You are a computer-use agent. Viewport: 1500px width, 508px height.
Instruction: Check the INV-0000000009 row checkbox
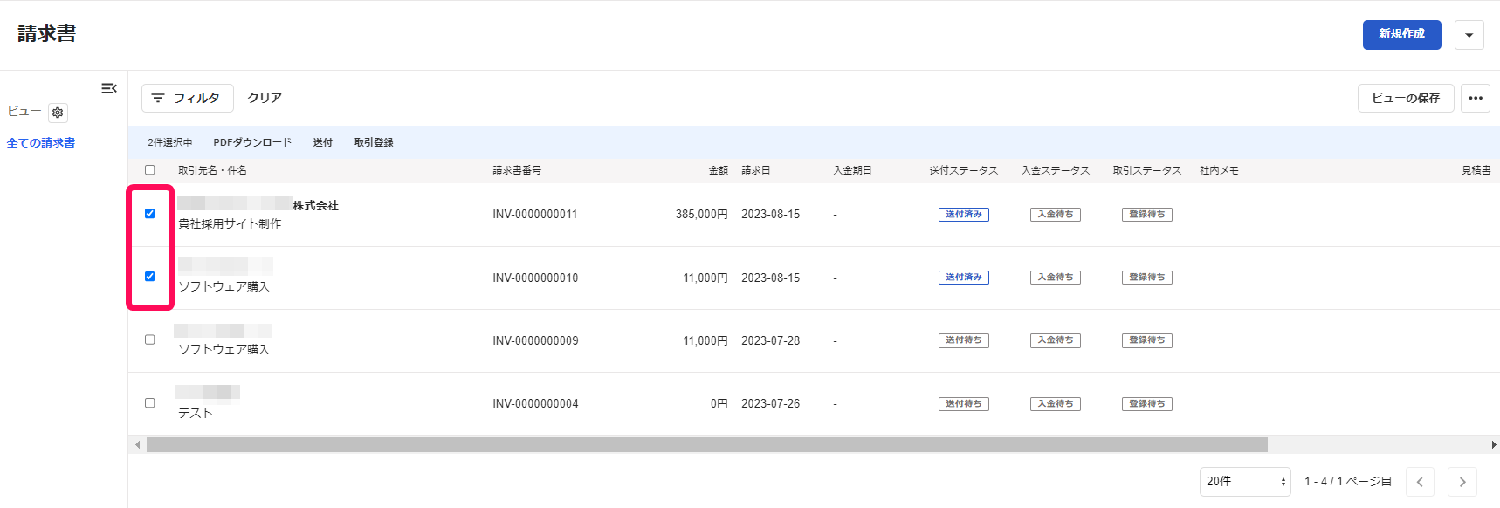pyautogui.click(x=150, y=340)
